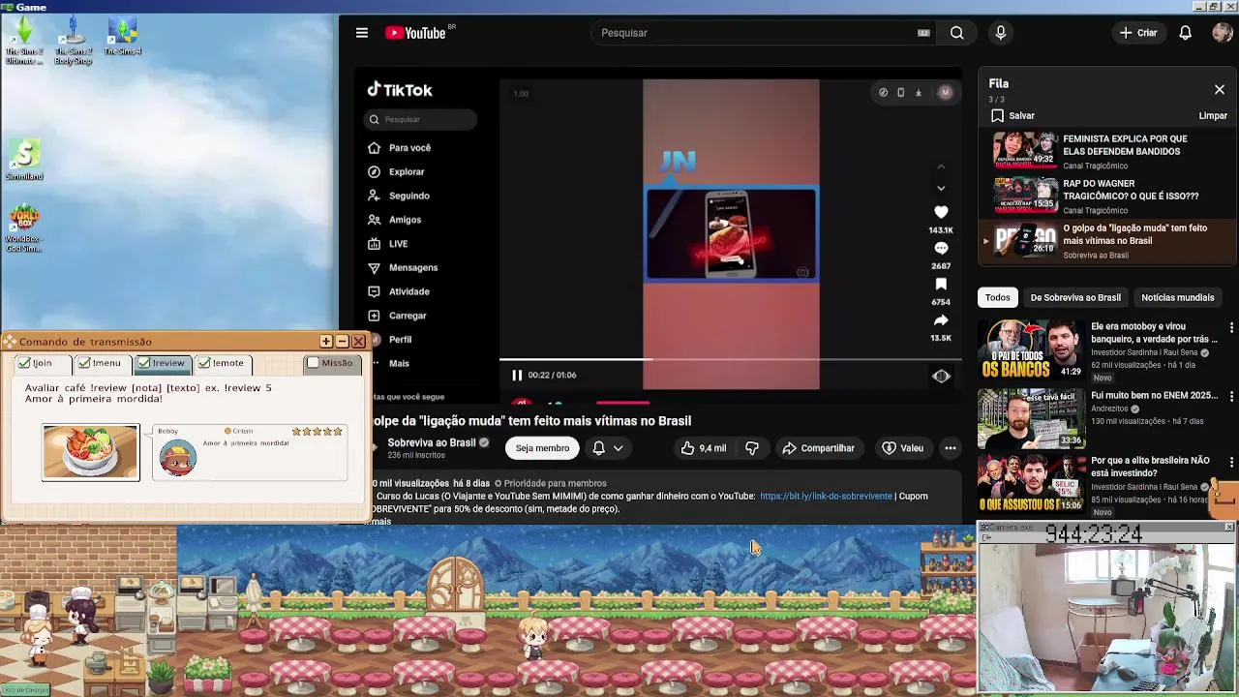Go to next TikTok video with down chevron

pos(941,189)
